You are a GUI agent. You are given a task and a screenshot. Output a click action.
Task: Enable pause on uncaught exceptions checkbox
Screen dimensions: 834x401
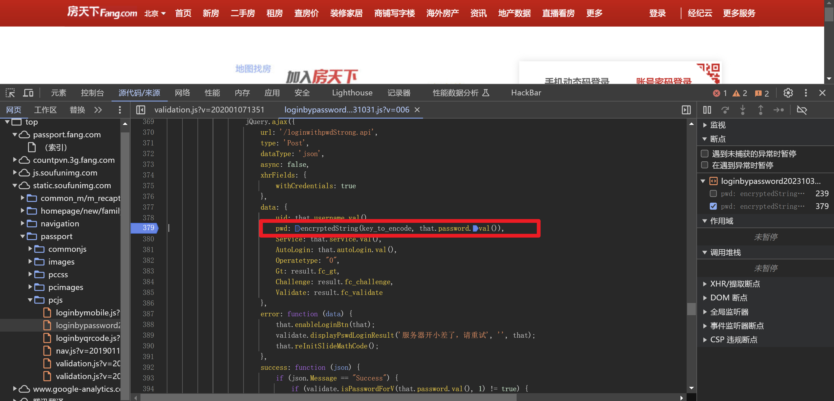[705, 154]
